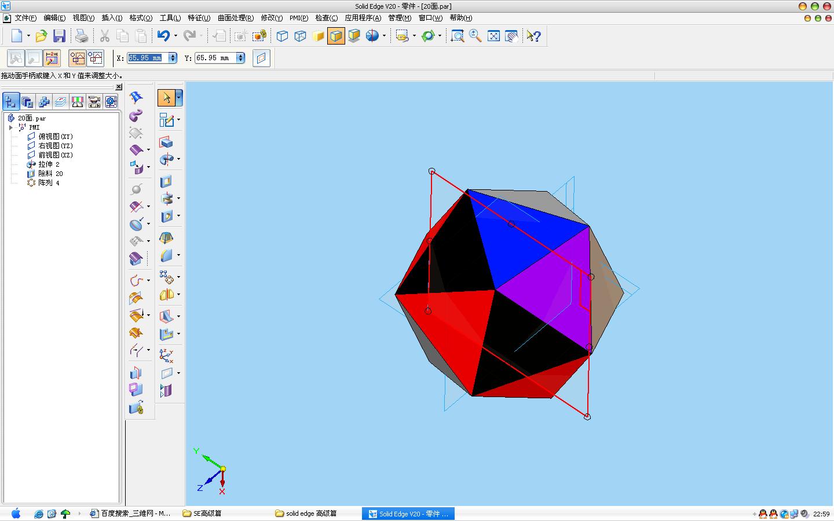834x521 pixels.
Task: Open the New document dropdown arrow
Action: pos(28,36)
